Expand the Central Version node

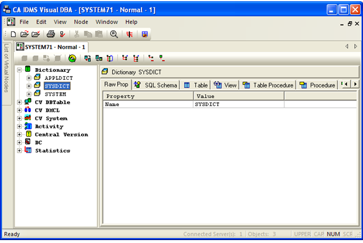tap(19, 135)
